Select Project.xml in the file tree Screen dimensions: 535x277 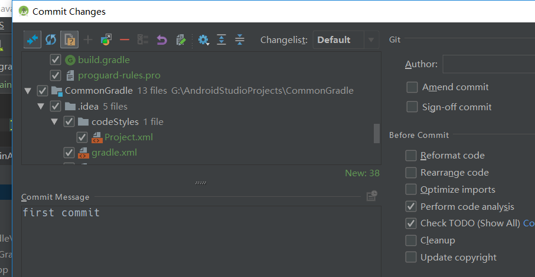point(128,137)
